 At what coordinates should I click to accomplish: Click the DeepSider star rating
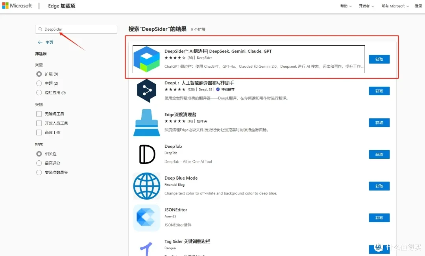(175, 58)
